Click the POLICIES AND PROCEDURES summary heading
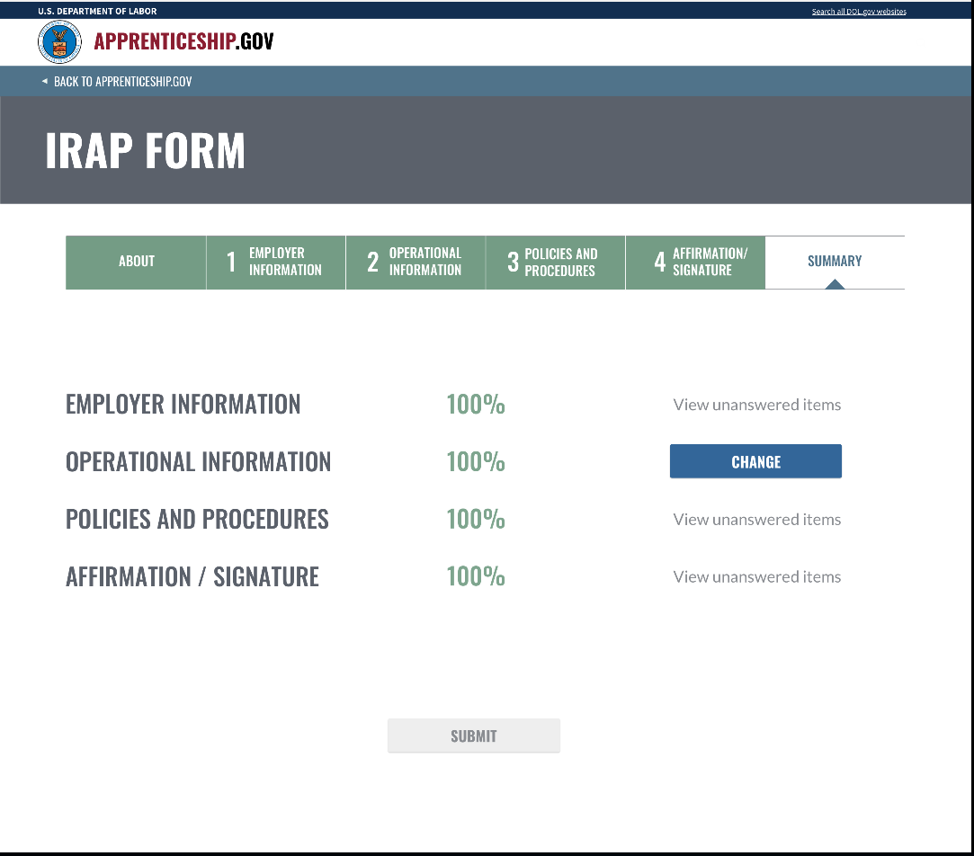Screen dimensions: 974x856 click(x=197, y=520)
